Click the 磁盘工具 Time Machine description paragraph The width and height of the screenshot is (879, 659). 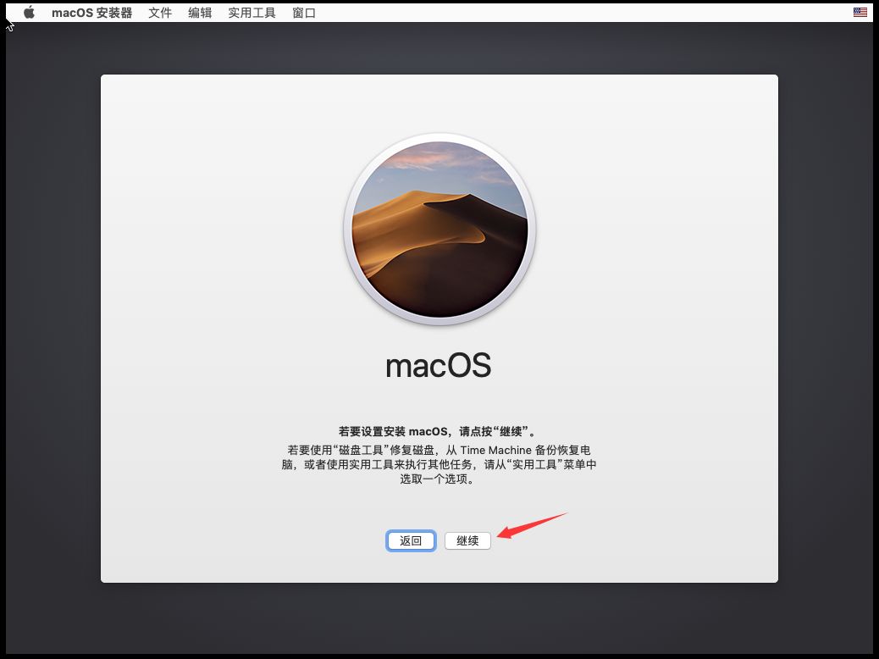click(x=439, y=464)
